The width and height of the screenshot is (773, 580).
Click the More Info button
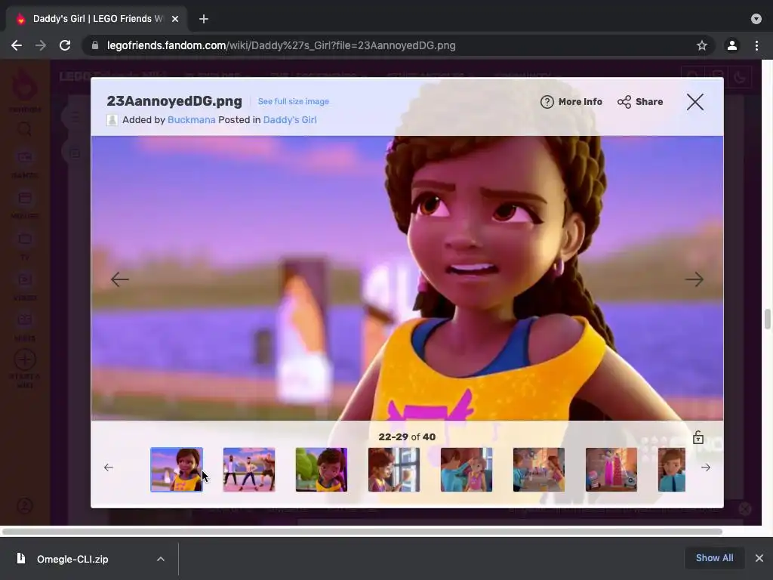tap(571, 102)
